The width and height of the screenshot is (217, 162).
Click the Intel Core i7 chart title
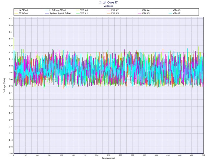(x=108, y=2)
